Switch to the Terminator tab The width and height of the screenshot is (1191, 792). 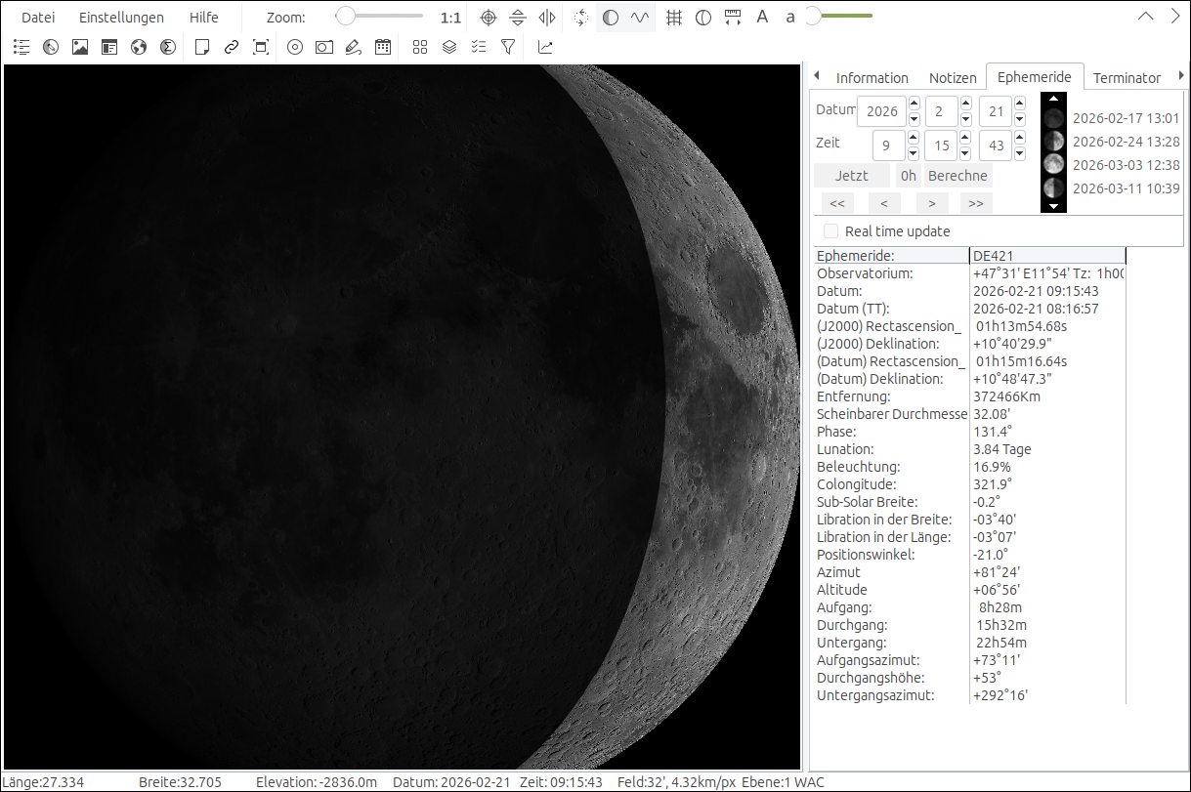1127,78
